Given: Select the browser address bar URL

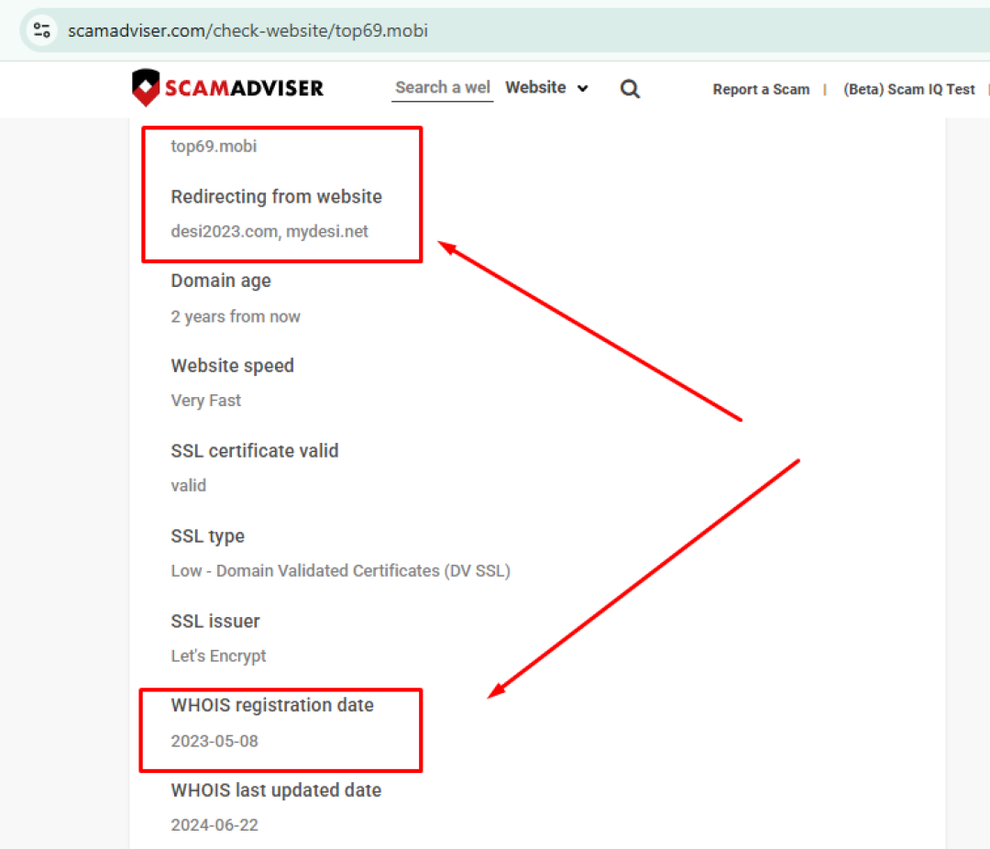Looking at the screenshot, I should tap(248, 31).
